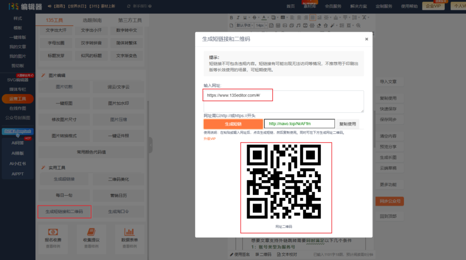Open the 默认字体 font dropdown
Screen dimensions: 466x260
(x=245, y=25)
